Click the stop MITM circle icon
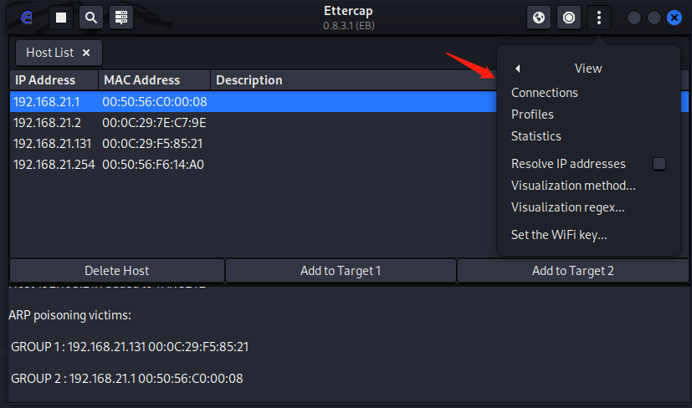 [569, 18]
